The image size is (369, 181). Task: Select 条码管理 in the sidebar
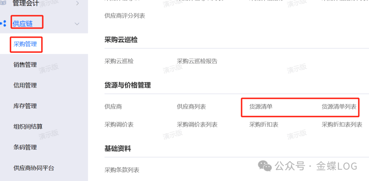(x=25, y=147)
